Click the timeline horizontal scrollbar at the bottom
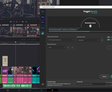Screen dimensions: 112x92 26,88
